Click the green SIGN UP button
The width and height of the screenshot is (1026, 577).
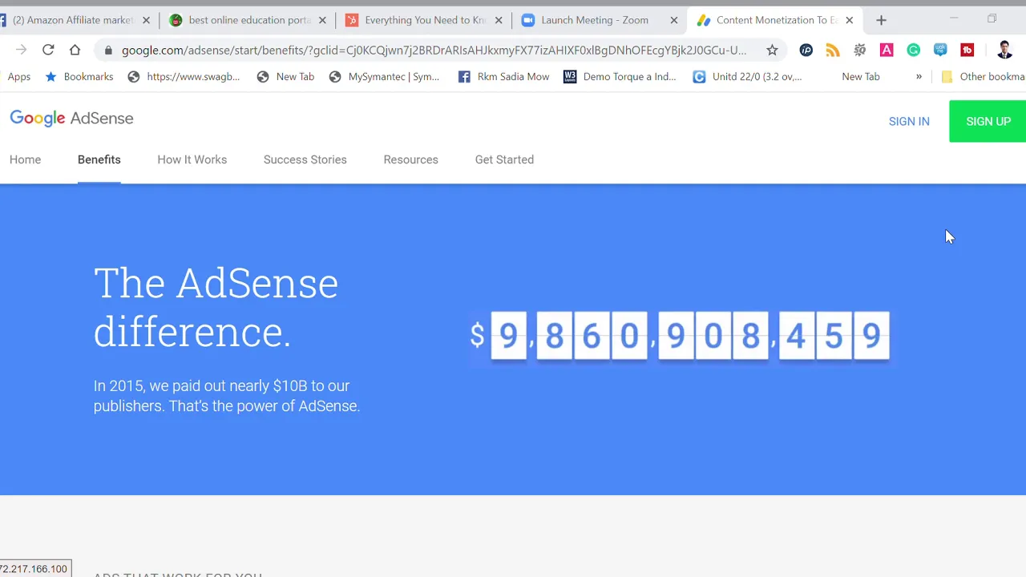988,121
